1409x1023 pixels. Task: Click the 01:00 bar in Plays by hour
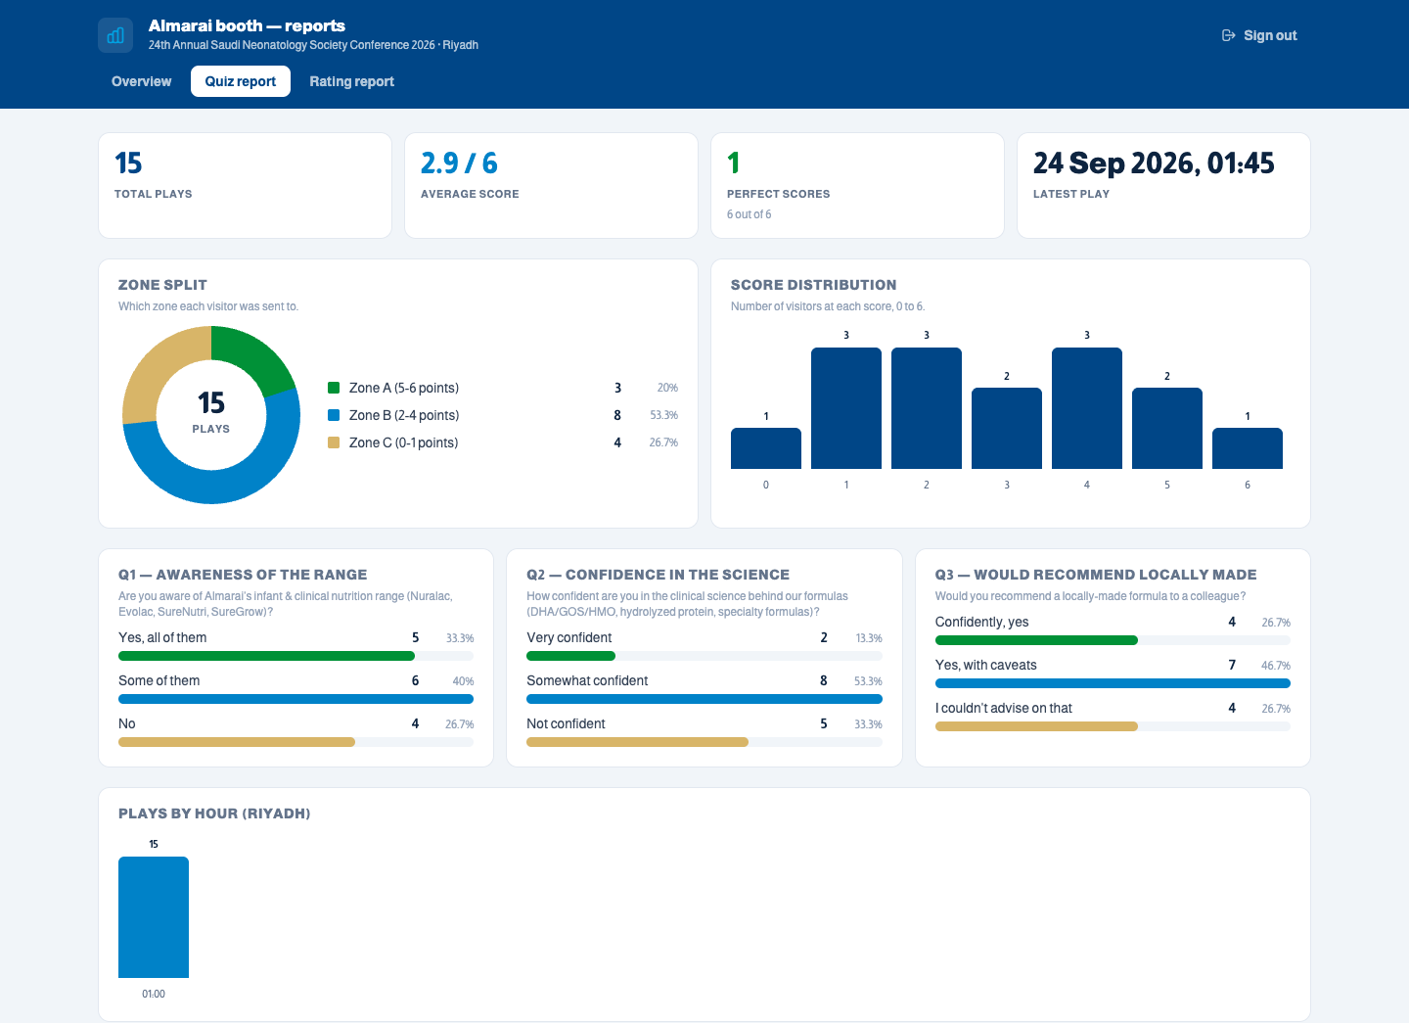154,917
